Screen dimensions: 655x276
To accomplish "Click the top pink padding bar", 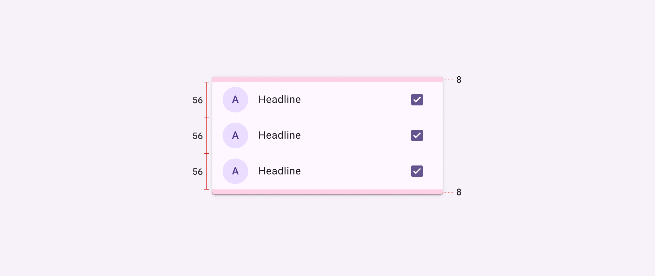I will pyautogui.click(x=327, y=80).
